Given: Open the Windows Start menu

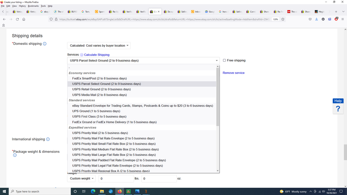Looking at the screenshot, I should click(x=4, y=191).
